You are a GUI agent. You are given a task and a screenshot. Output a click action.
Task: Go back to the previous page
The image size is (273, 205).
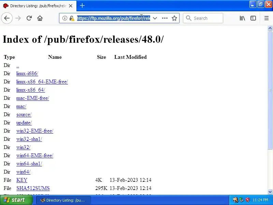tap(7, 18)
